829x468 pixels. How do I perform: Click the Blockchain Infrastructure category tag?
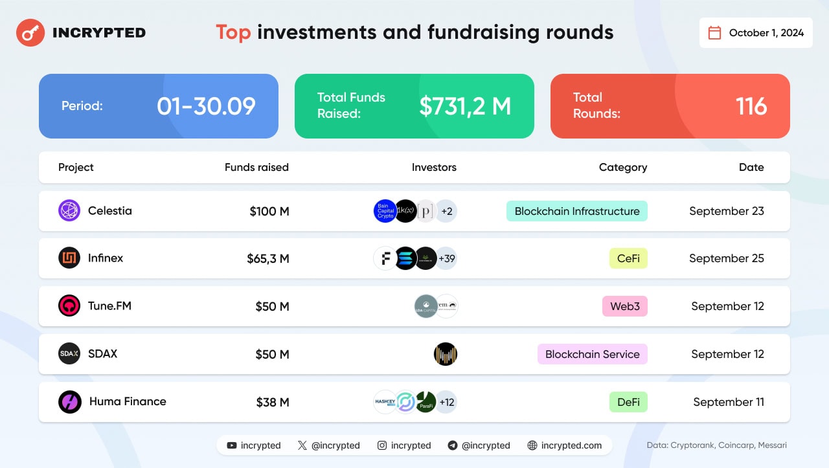pos(577,211)
